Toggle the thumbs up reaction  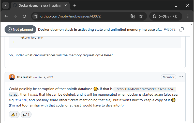click(x=14, y=115)
